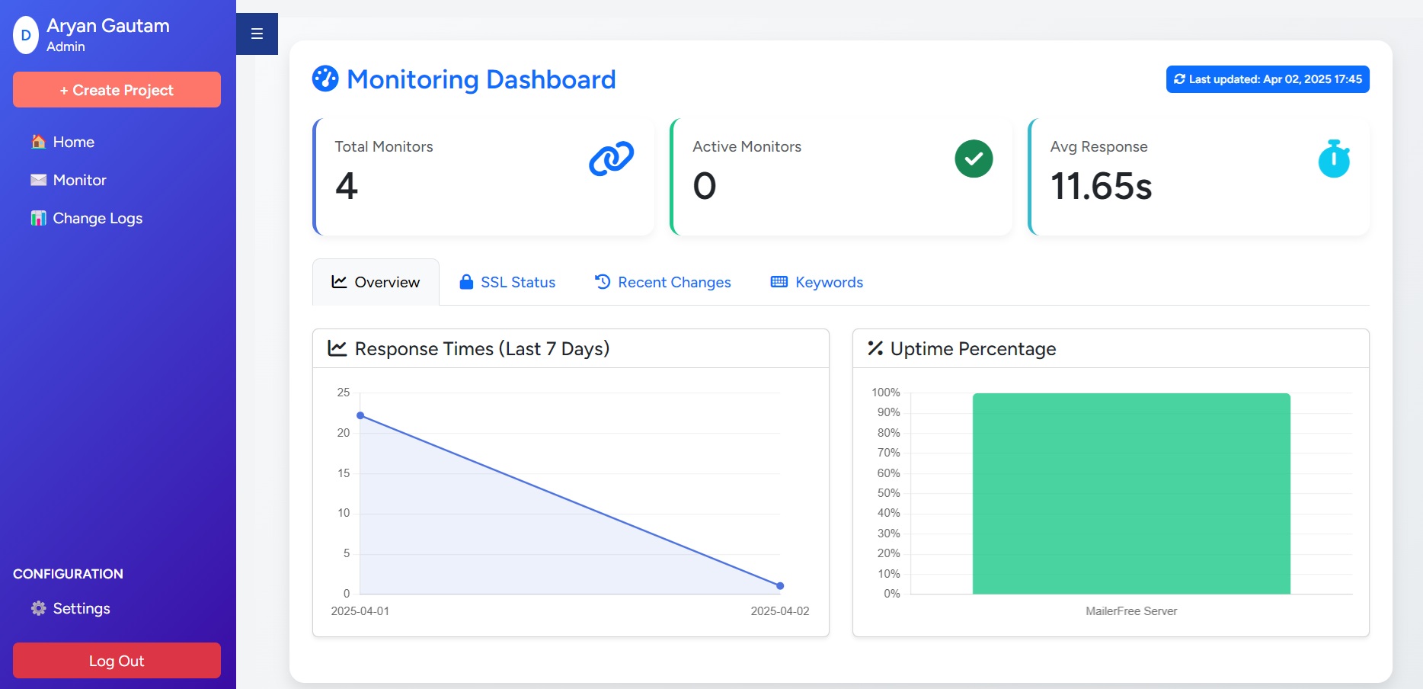Image resolution: width=1423 pixels, height=689 pixels.
Task: Switch to the Keywords tab
Action: 817,282
